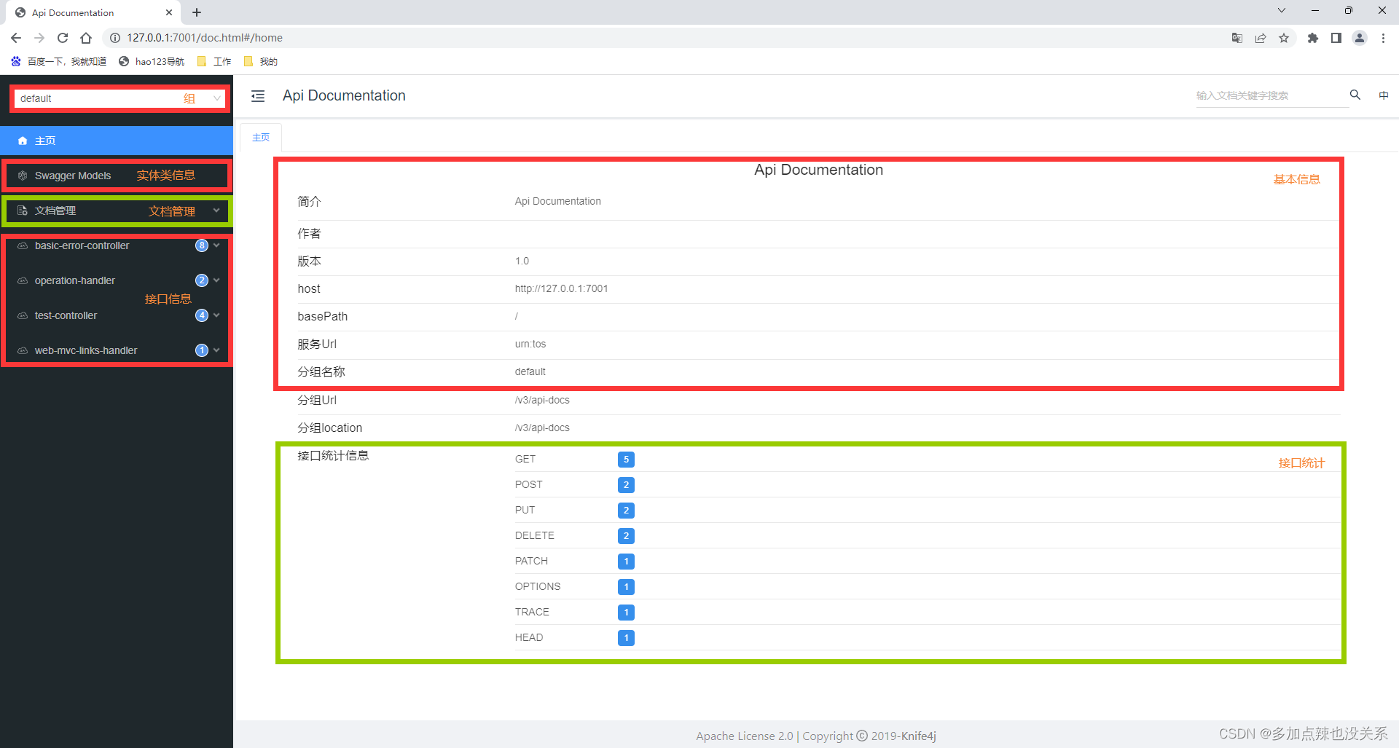Open the web-mvc-links-handler group
The width and height of the screenshot is (1399, 748).
tap(117, 350)
